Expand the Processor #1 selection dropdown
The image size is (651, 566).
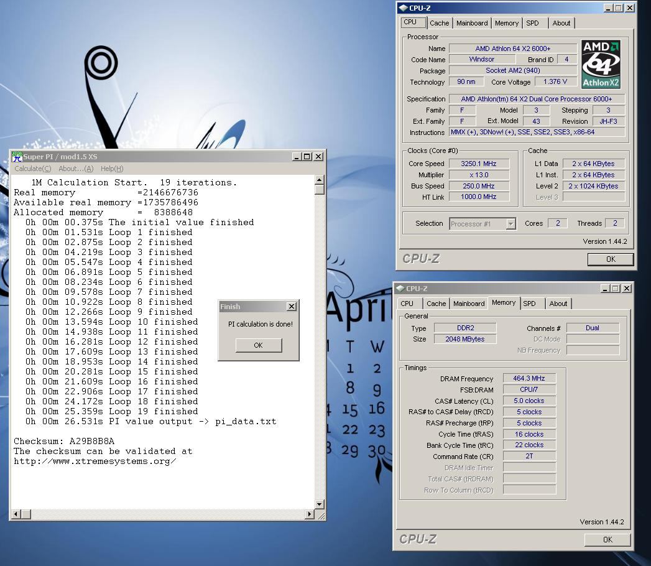[511, 224]
